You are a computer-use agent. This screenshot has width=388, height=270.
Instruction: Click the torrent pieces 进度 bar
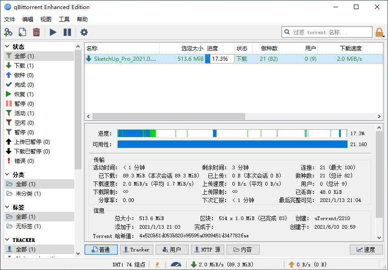232,133
